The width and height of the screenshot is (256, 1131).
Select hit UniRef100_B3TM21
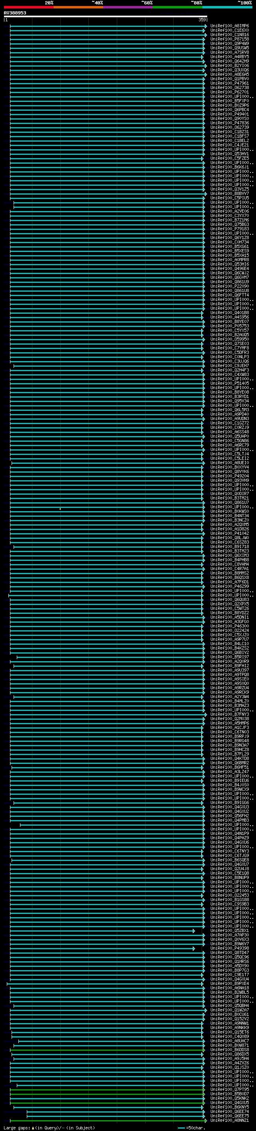tap(229, 498)
